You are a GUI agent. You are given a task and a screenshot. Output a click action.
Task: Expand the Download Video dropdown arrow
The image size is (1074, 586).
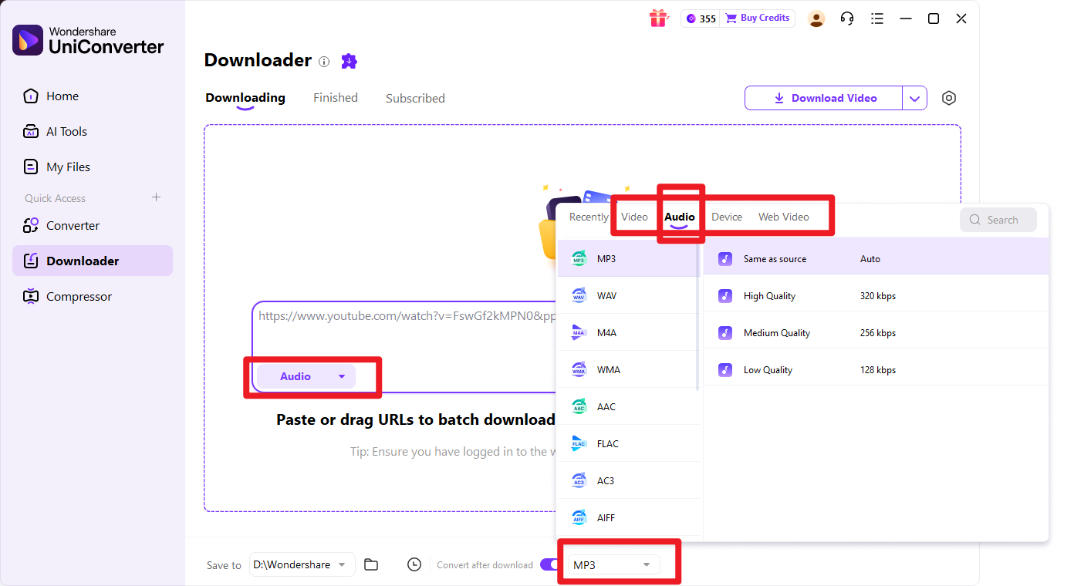(914, 98)
